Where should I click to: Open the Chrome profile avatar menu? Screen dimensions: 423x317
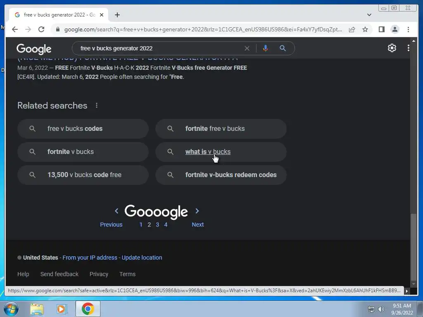pyautogui.click(x=395, y=29)
